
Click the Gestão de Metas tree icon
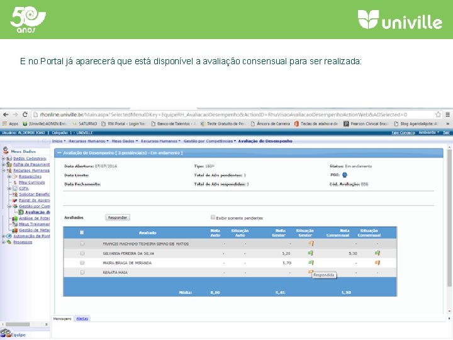click(x=15, y=230)
